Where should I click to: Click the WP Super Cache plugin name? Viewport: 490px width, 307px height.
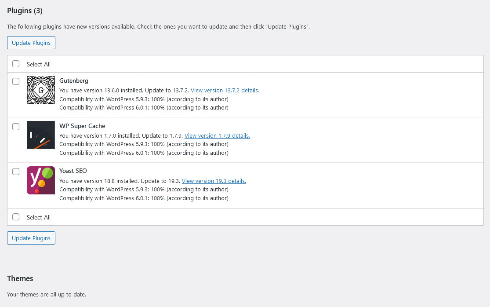(x=82, y=126)
